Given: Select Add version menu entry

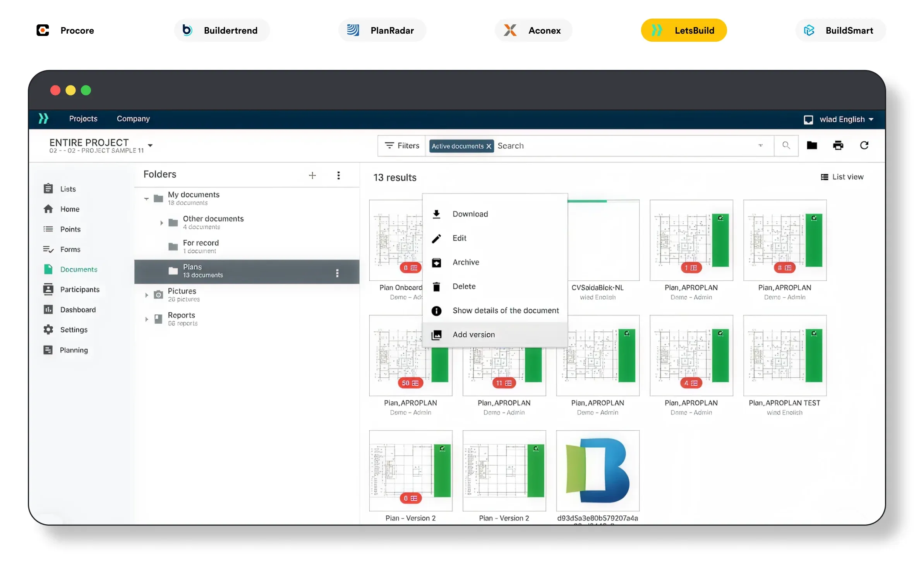Looking at the screenshot, I should pyautogui.click(x=495, y=335).
